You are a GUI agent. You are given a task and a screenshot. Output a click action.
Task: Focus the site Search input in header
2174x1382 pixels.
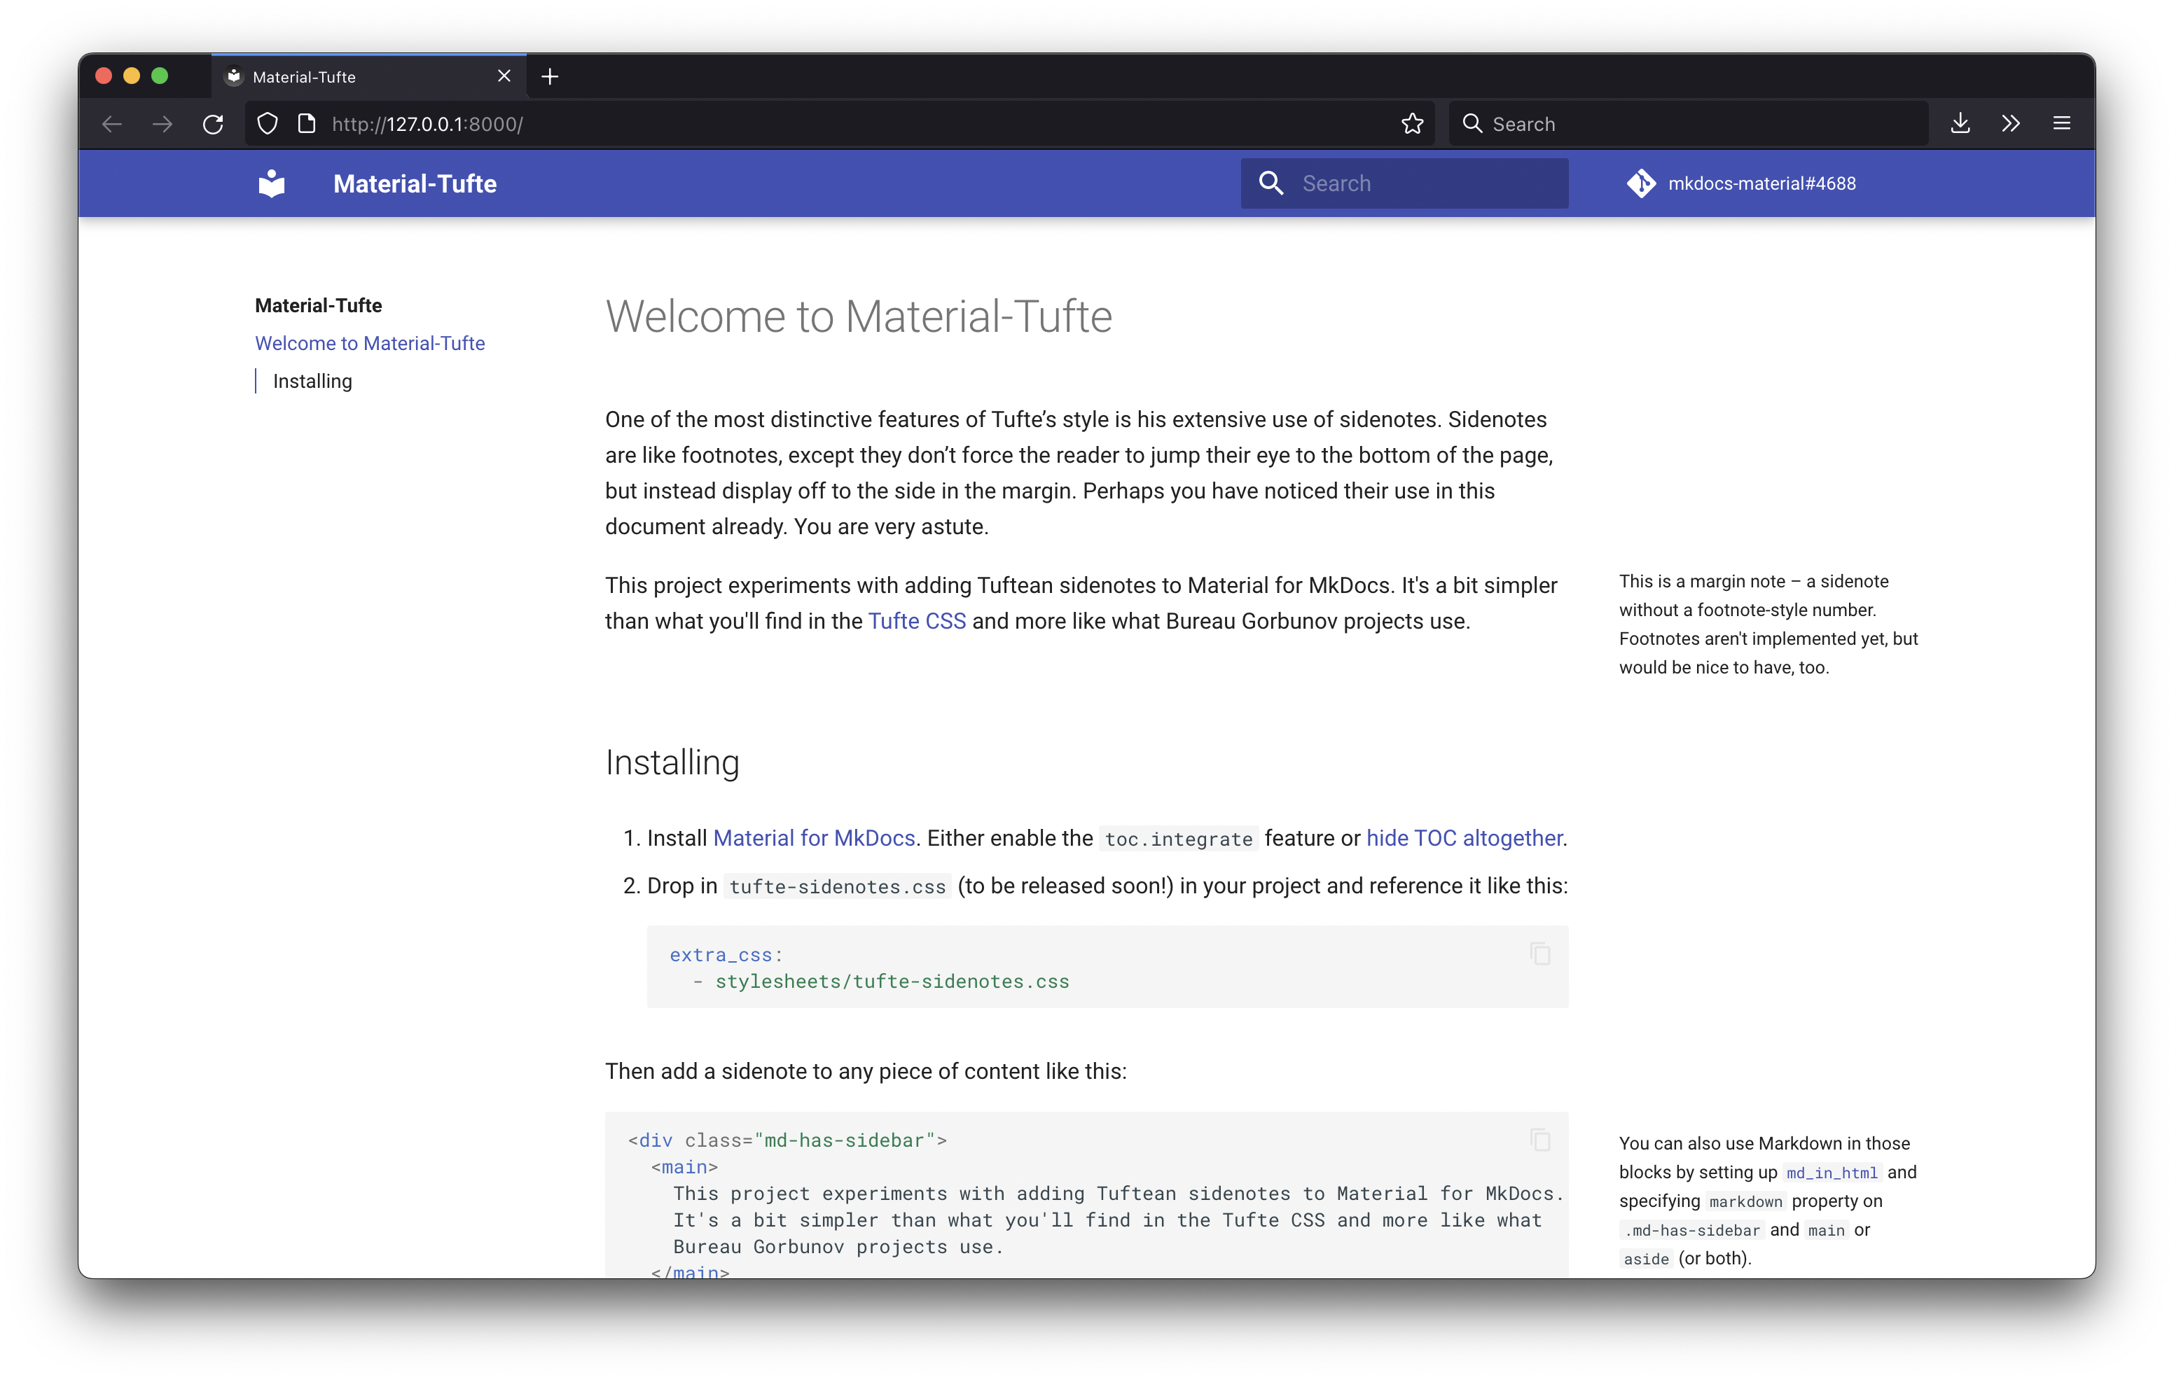click(1405, 183)
